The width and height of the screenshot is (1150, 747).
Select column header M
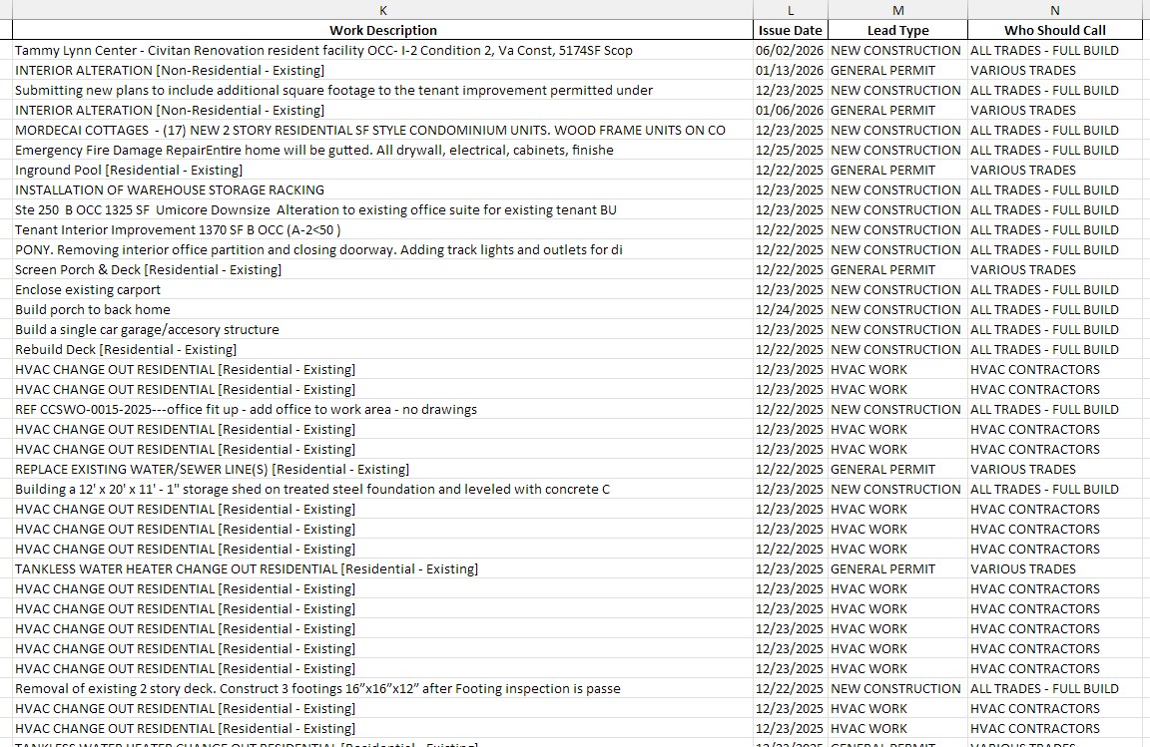click(895, 10)
